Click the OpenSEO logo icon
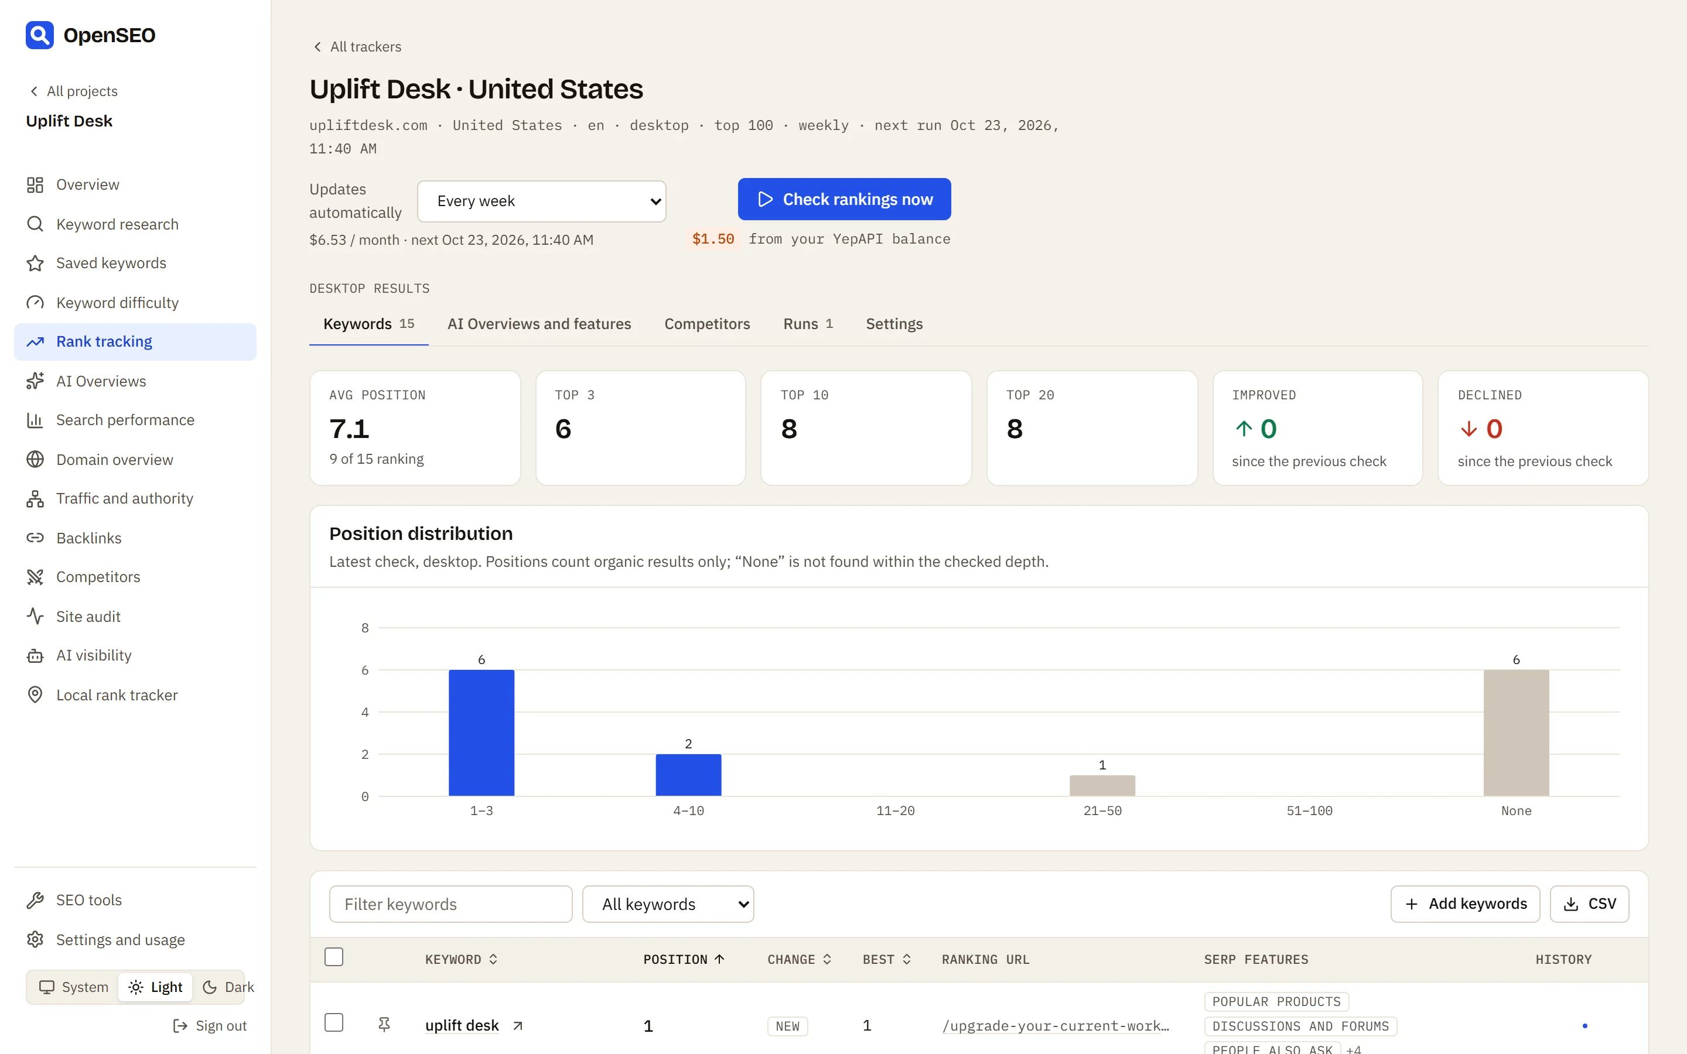The width and height of the screenshot is (1687, 1054). pos(40,35)
